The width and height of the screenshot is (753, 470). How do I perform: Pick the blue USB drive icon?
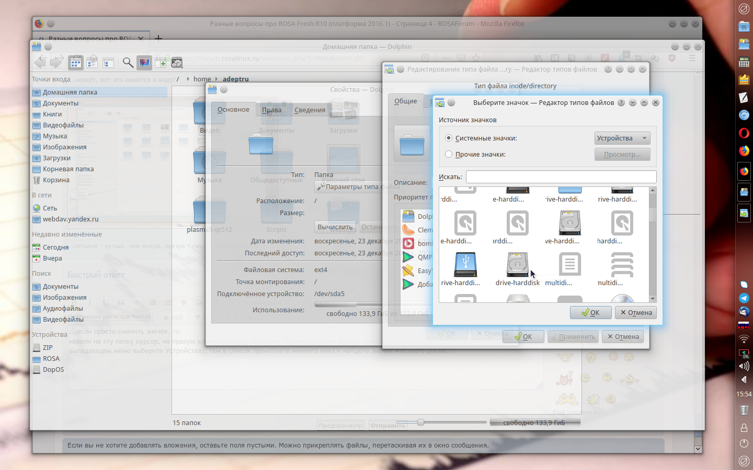[x=465, y=265]
